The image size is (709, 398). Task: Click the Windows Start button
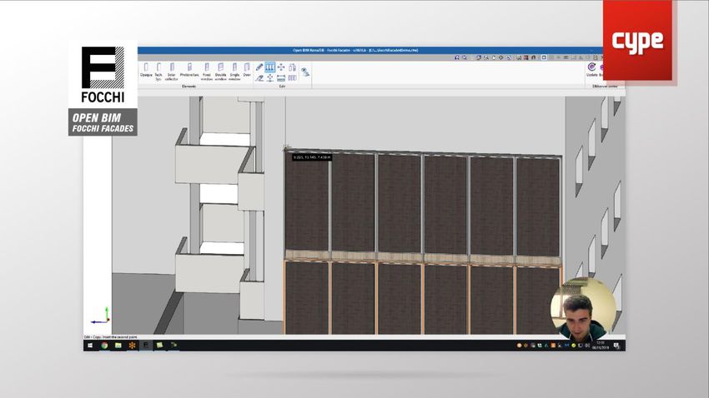pyautogui.click(x=88, y=345)
